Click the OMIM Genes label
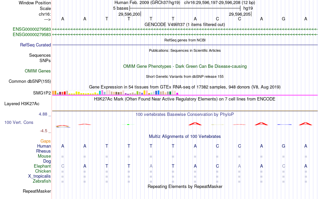318x199 pixels. 37,71
